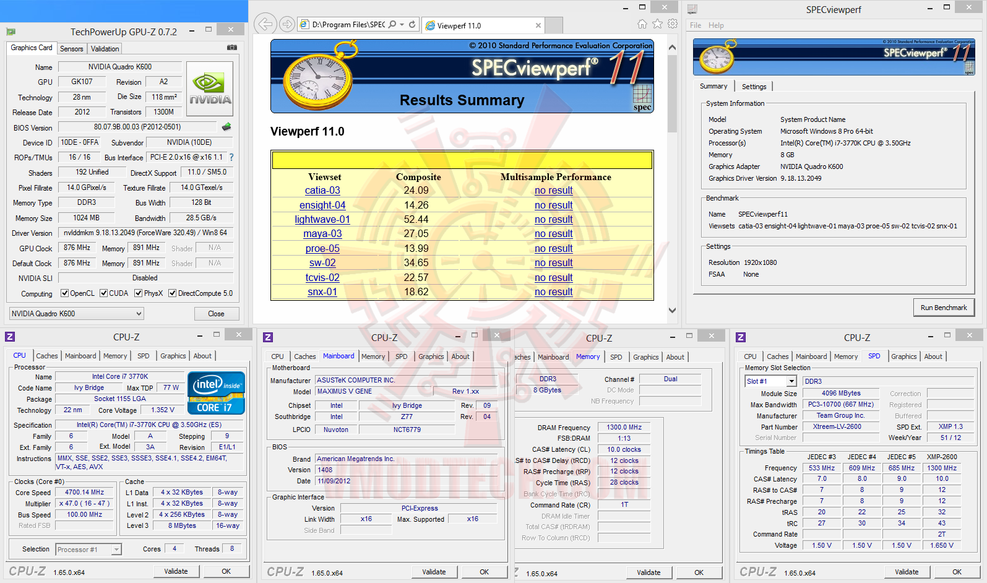The width and height of the screenshot is (987, 583).
Task: Save the BIOS using the chip icon in GPU-Z
Action: [x=226, y=127]
